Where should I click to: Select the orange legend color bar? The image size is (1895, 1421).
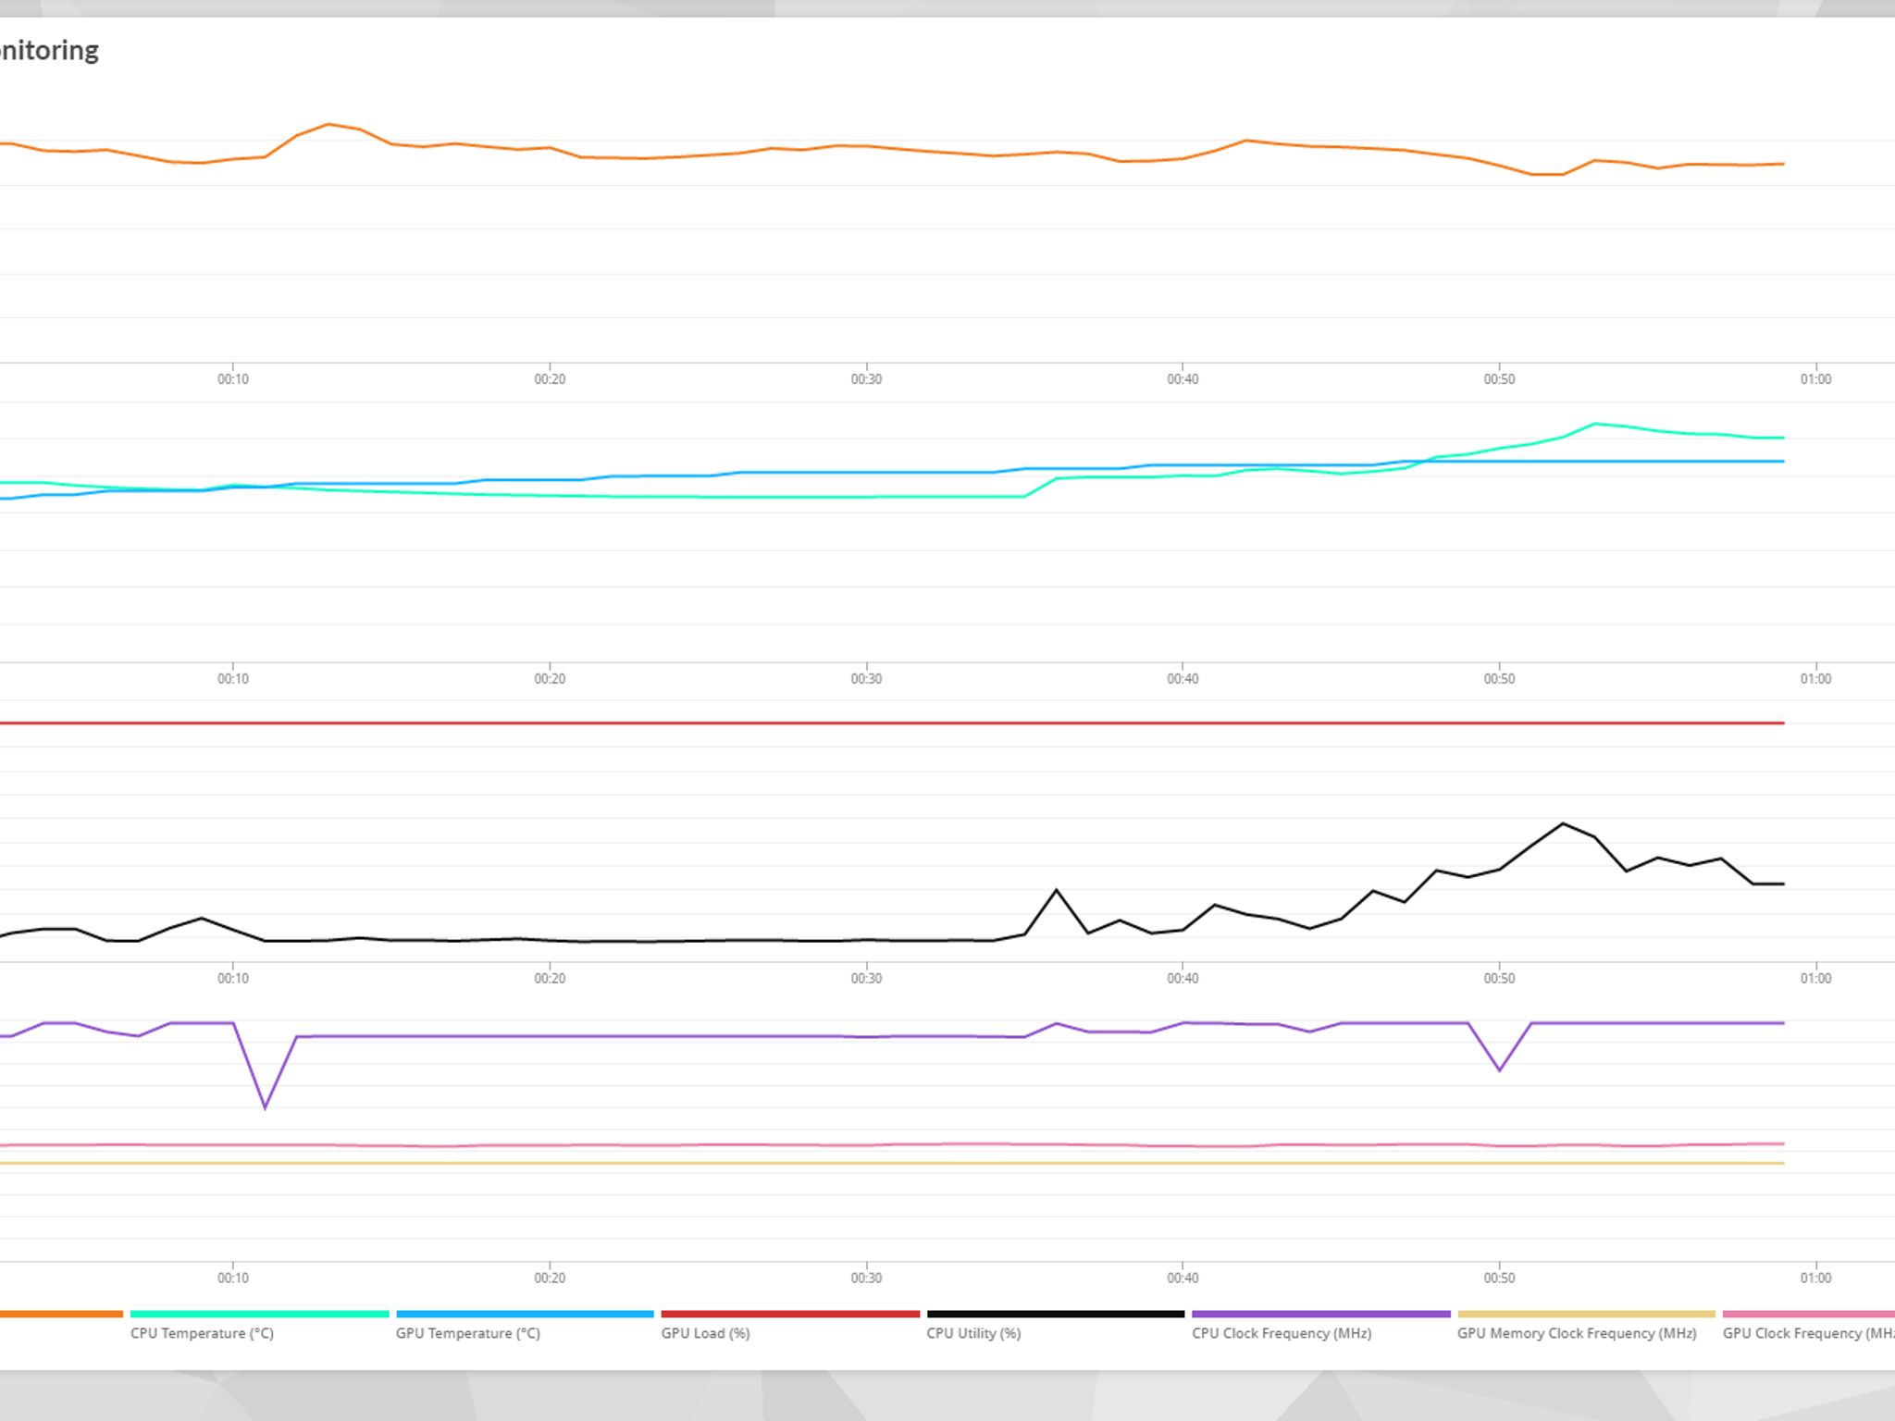pyautogui.click(x=61, y=1314)
